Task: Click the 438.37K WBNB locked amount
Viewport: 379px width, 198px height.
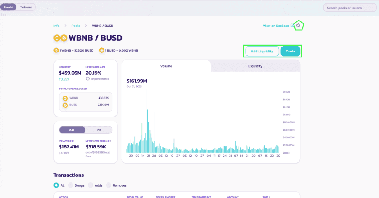Action: coord(104,98)
